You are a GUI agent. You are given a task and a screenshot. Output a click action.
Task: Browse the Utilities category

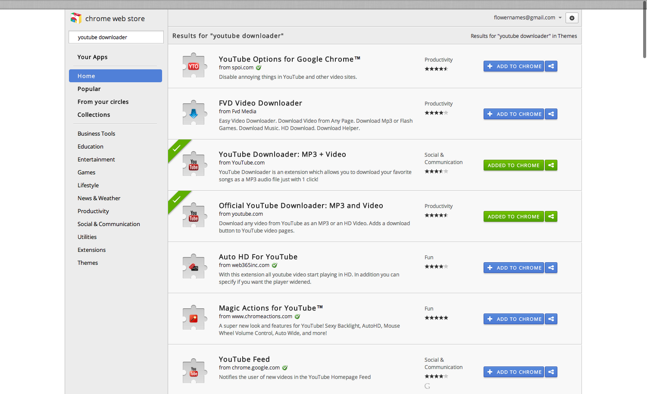point(87,237)
